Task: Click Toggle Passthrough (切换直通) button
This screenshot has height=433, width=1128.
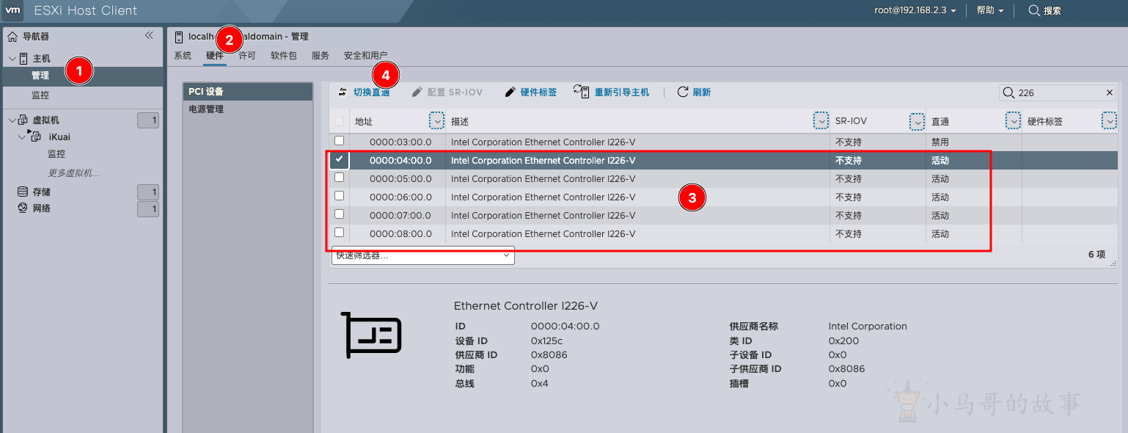Action: pyautogui.click(x=364, y=92)
